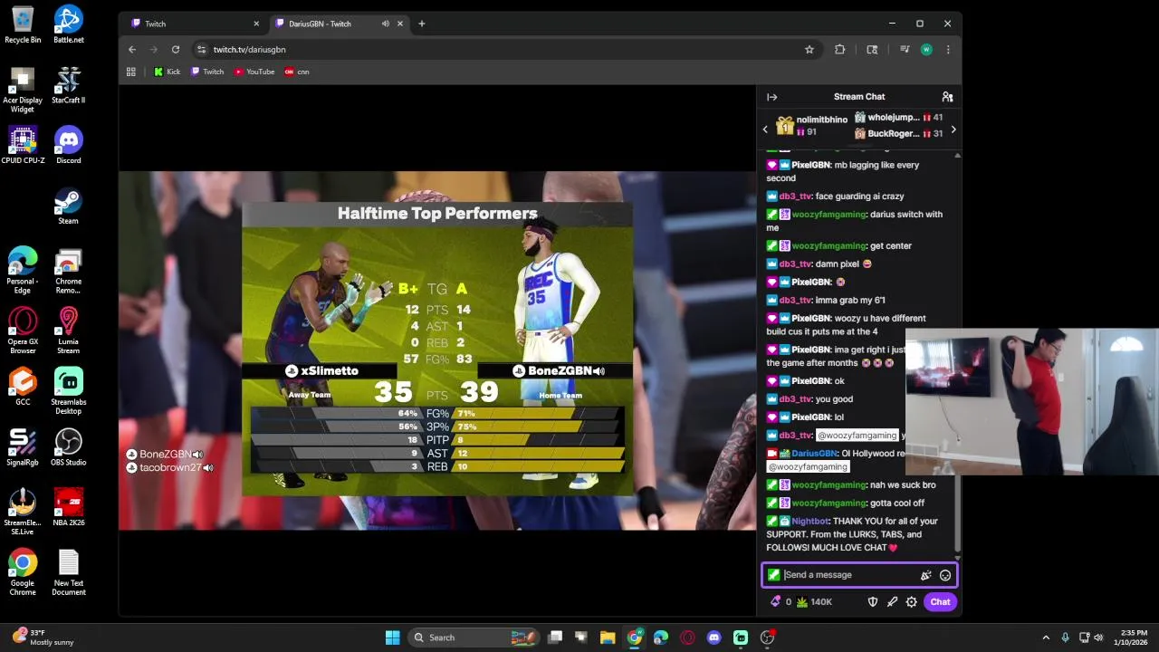
Task: Open the browser extensions menu
Action: point(839,50)
